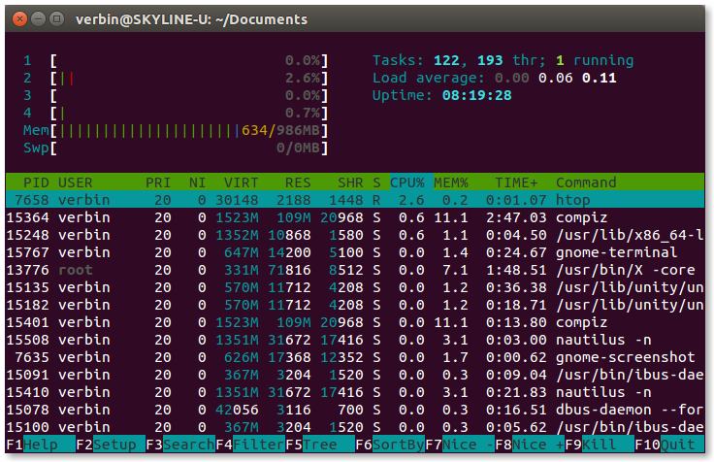Click the VIRT column header
Screen dimensions: 714x462
click(241, 182)
